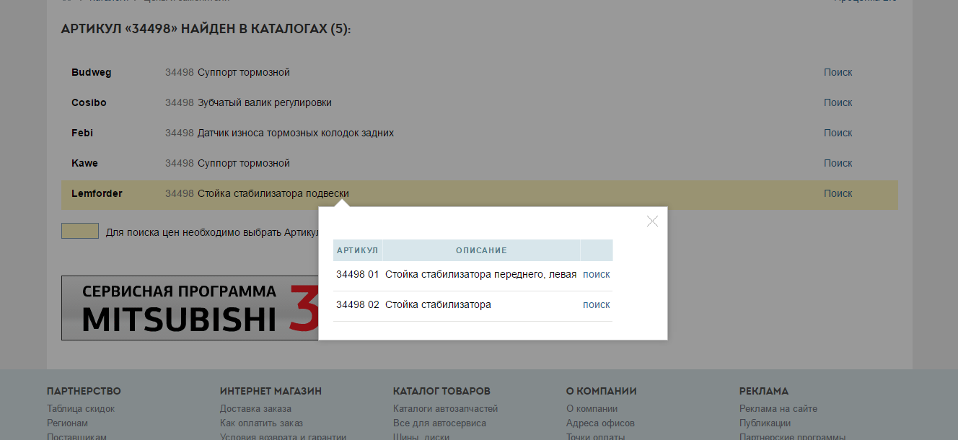Click 'Поиск' link in Budweg row

(838, 72)
